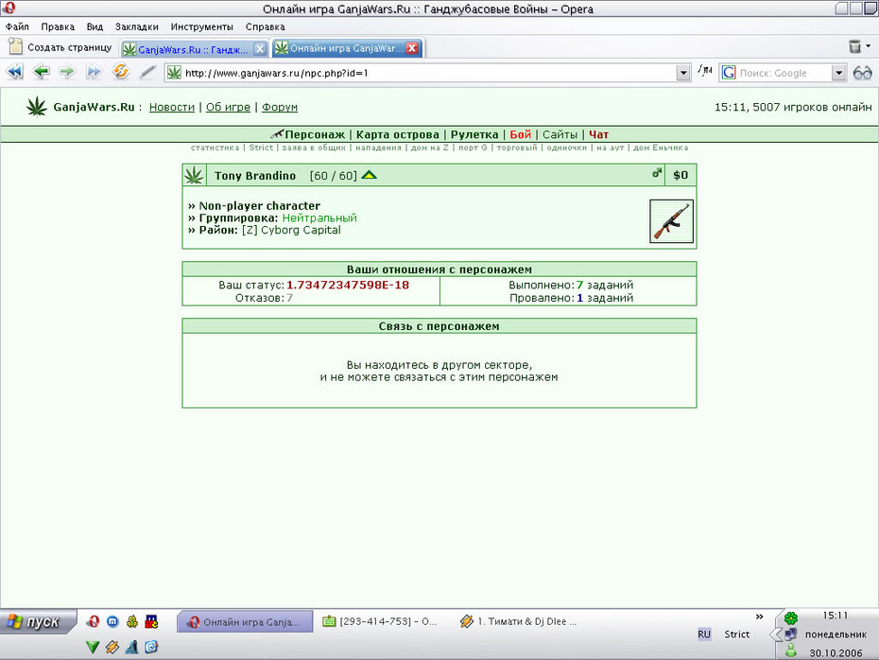The image size is (879, 660).
Task: Open the dropdown arrow next to trash icon
Action: (869, 46)
